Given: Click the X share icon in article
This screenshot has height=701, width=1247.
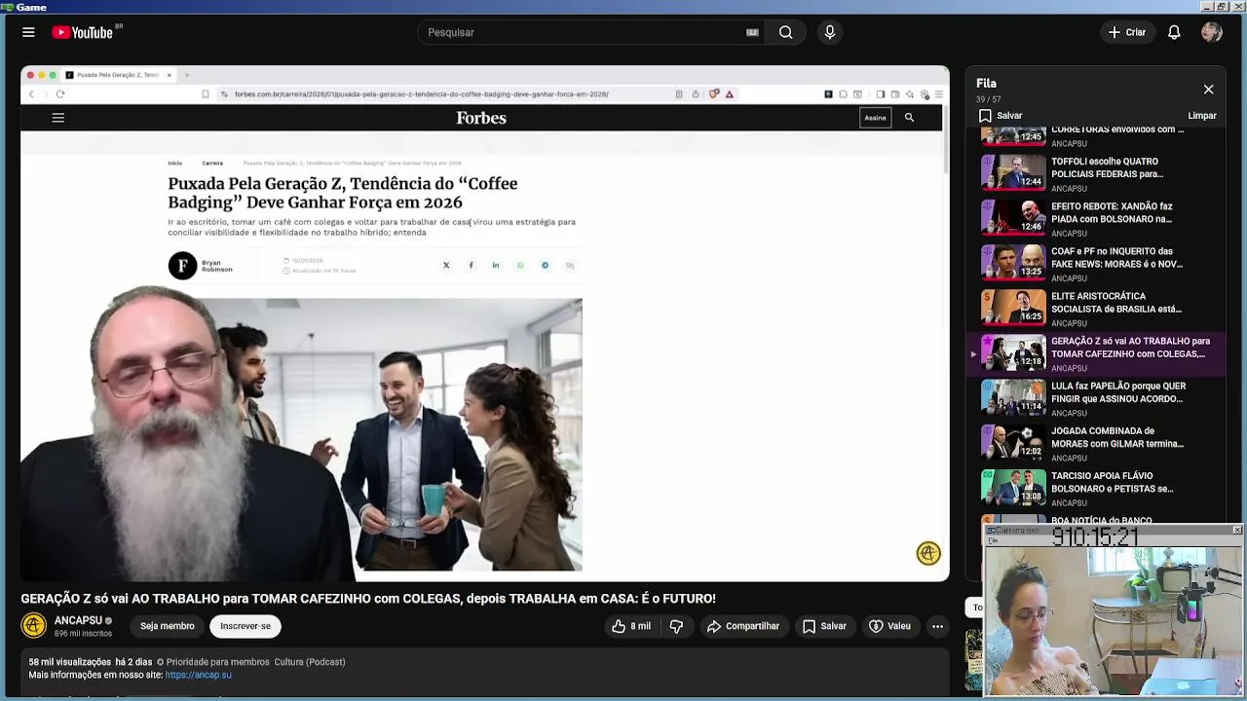Looking at the screenshot, I should (x=446, y=265).
